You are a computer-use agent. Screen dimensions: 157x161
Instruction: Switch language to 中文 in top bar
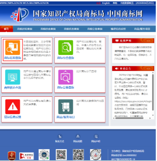[98, 3]
